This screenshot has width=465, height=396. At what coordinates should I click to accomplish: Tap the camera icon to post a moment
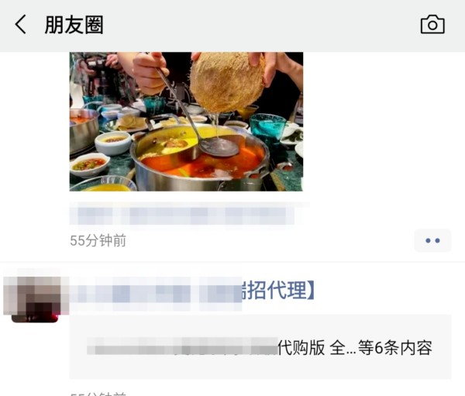pyautogui.click(x=432, y=25)
